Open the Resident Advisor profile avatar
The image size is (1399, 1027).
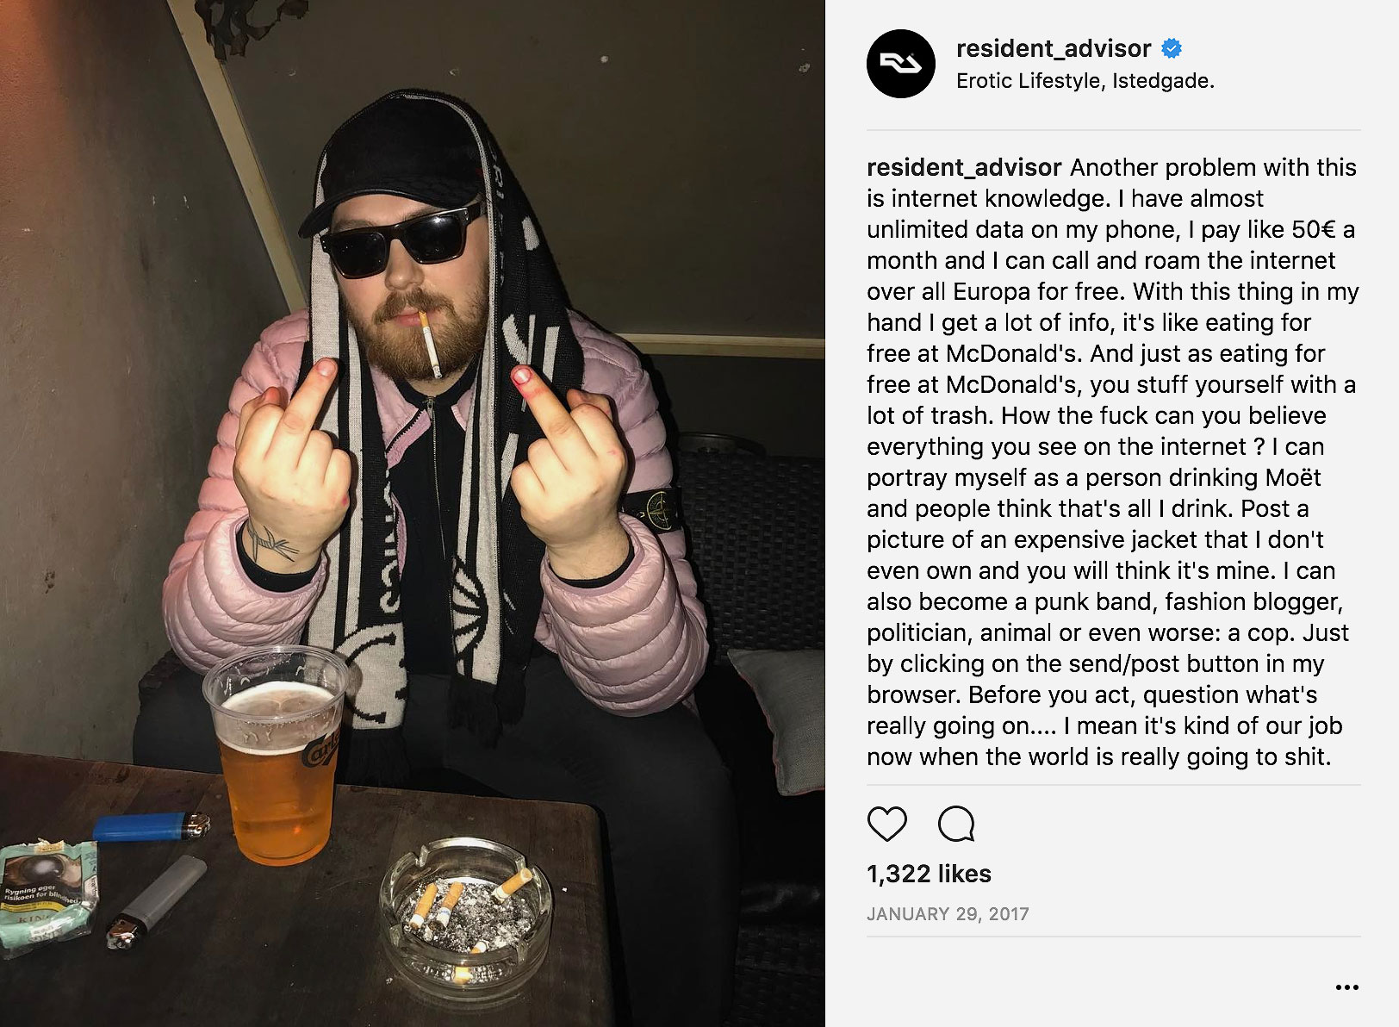point(901,64)
